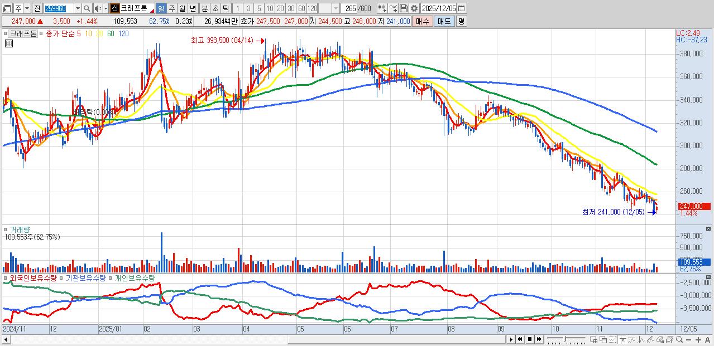This screenshot has height=346, width=714.
Task: Select interval 1 button
Action: [x=237, y=8]
